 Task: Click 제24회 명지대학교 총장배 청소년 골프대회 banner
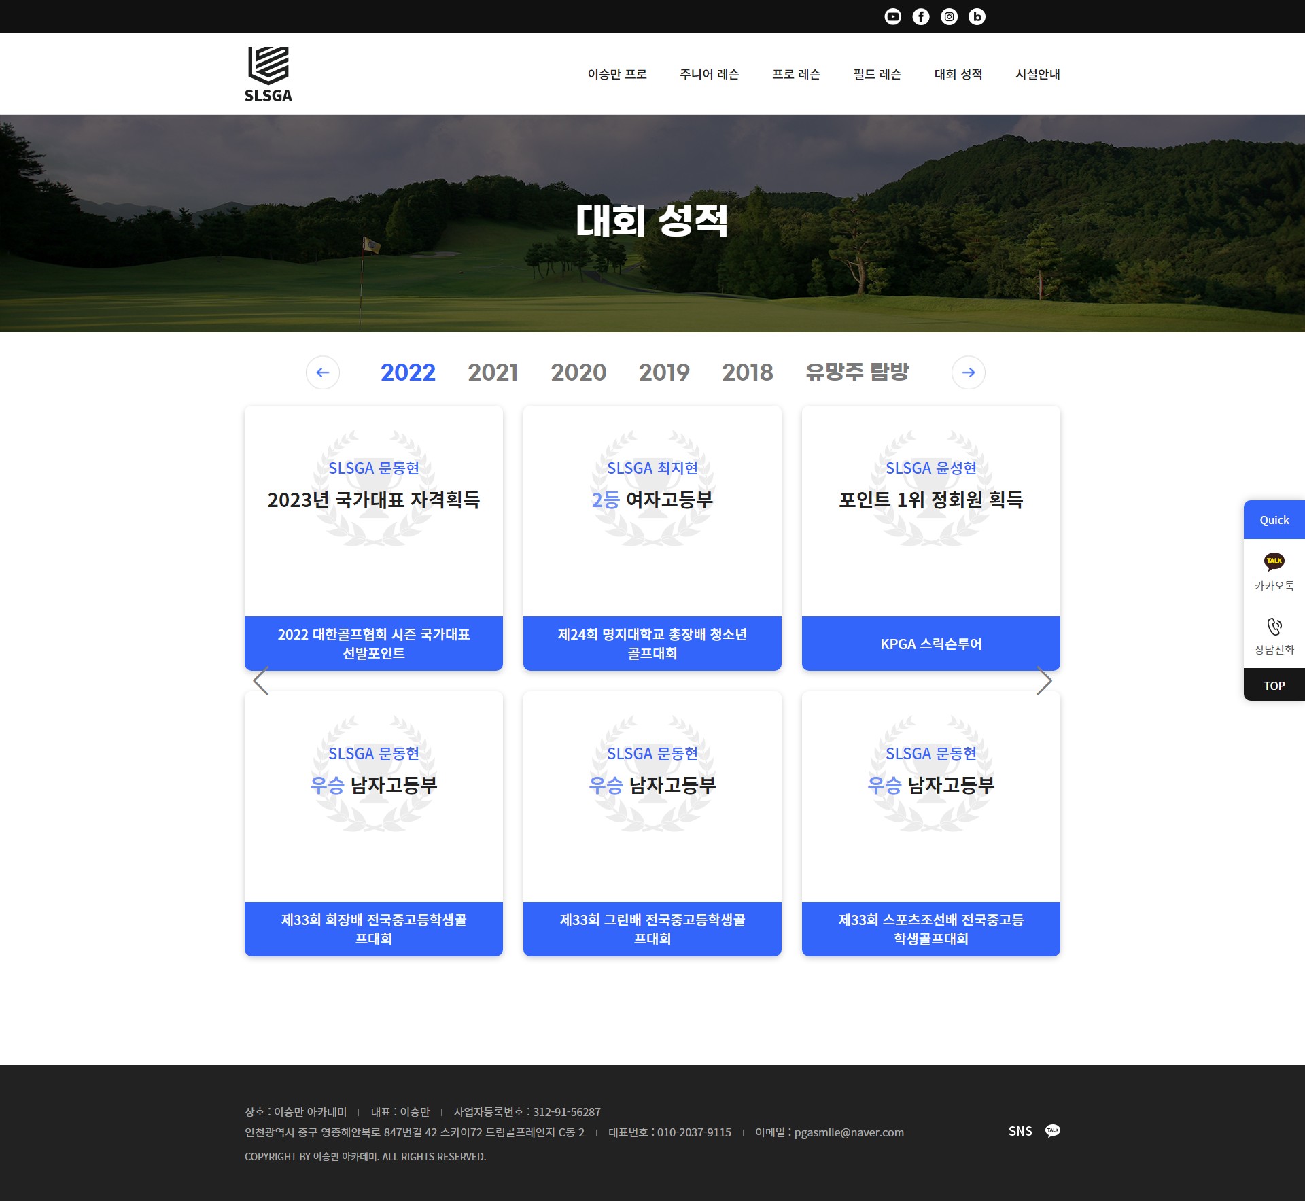coord(652,644)
